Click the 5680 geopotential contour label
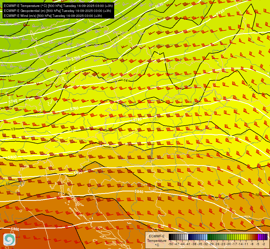This screenshot has height=249, width=270. [x=159, y=5]
